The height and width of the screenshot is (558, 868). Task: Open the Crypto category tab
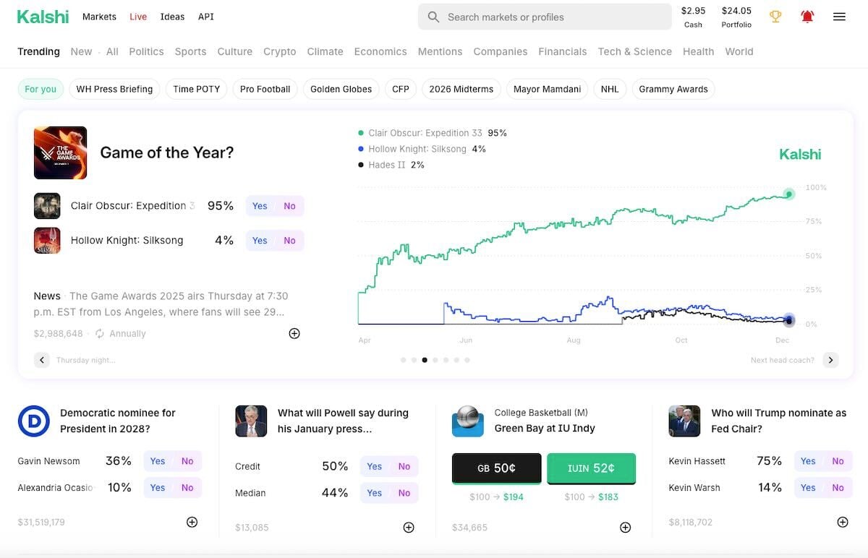tap(279, 51)
